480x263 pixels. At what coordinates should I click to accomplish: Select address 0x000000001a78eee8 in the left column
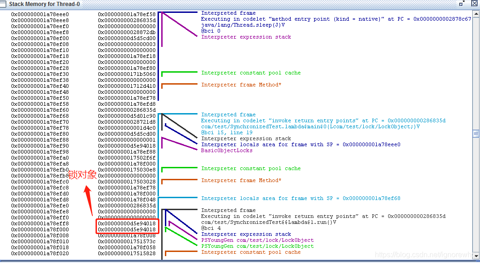pyautogui.click(x=40, y=20)
